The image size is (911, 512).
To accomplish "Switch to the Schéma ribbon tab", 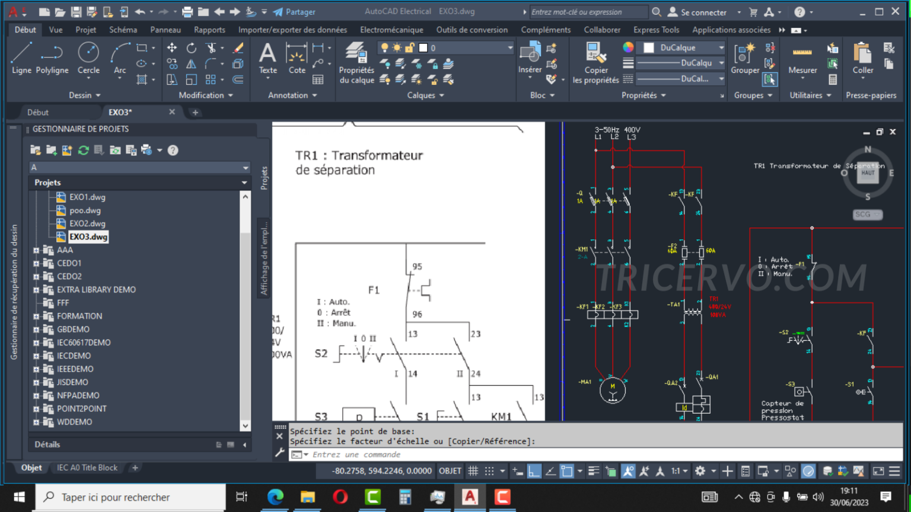I will [x=123, y=29].
